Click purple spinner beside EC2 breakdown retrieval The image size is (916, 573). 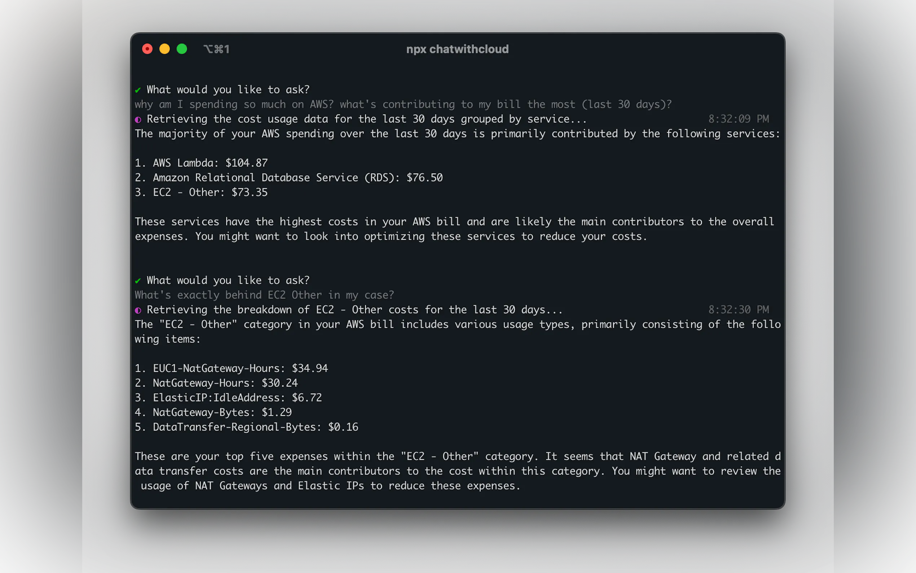[x=138, y=310]
